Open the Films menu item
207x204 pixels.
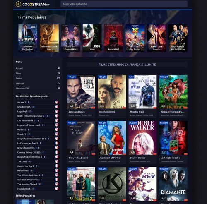coord(18,73)
